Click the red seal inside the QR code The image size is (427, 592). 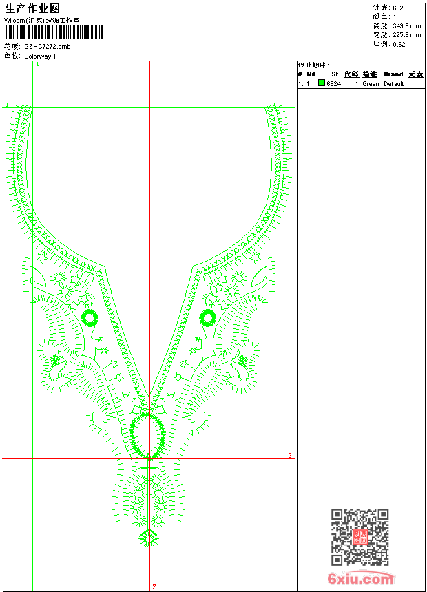coord(360,537)
